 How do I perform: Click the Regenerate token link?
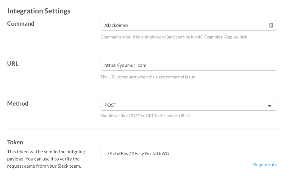[265, 165]
